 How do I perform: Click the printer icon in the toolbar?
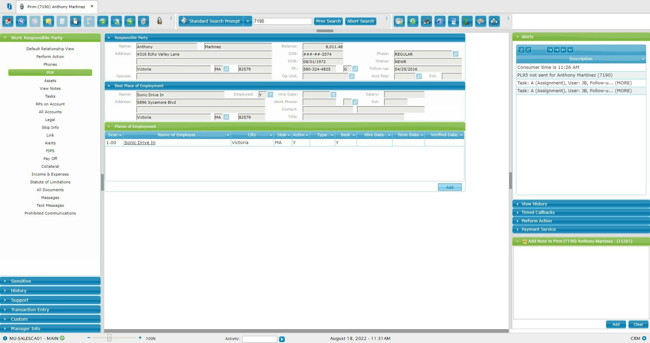(x=426, y=21)
